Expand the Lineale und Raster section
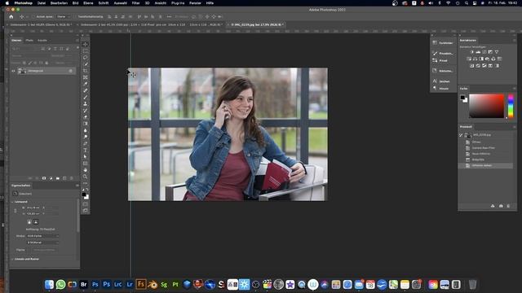The width and height of the screenshot is (522, 293). [13, 259]
